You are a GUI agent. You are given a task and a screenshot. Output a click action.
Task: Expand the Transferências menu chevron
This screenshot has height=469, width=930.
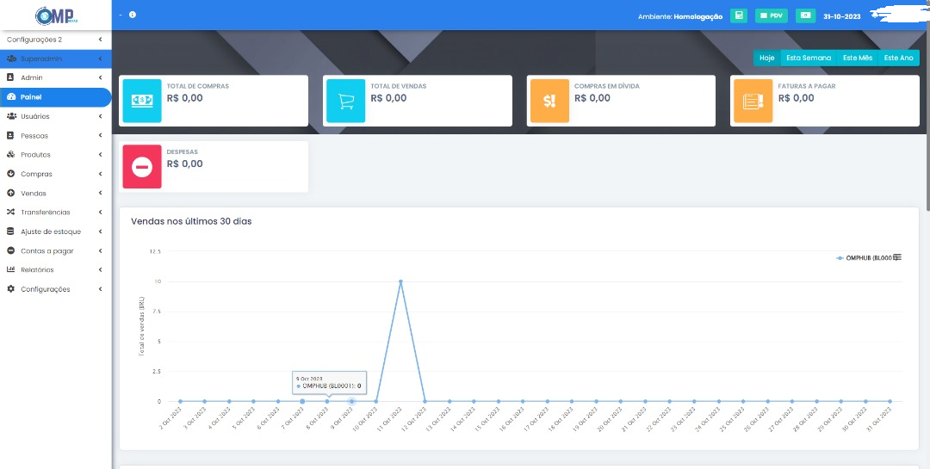(x=100, y=213)
